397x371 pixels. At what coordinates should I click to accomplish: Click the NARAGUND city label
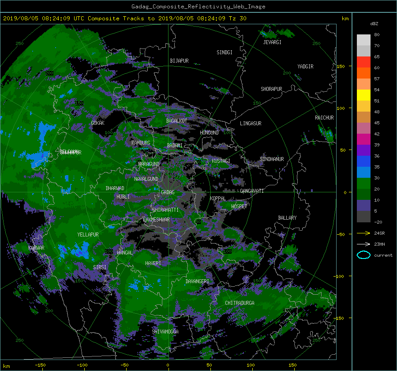click(x=149, y=164)
